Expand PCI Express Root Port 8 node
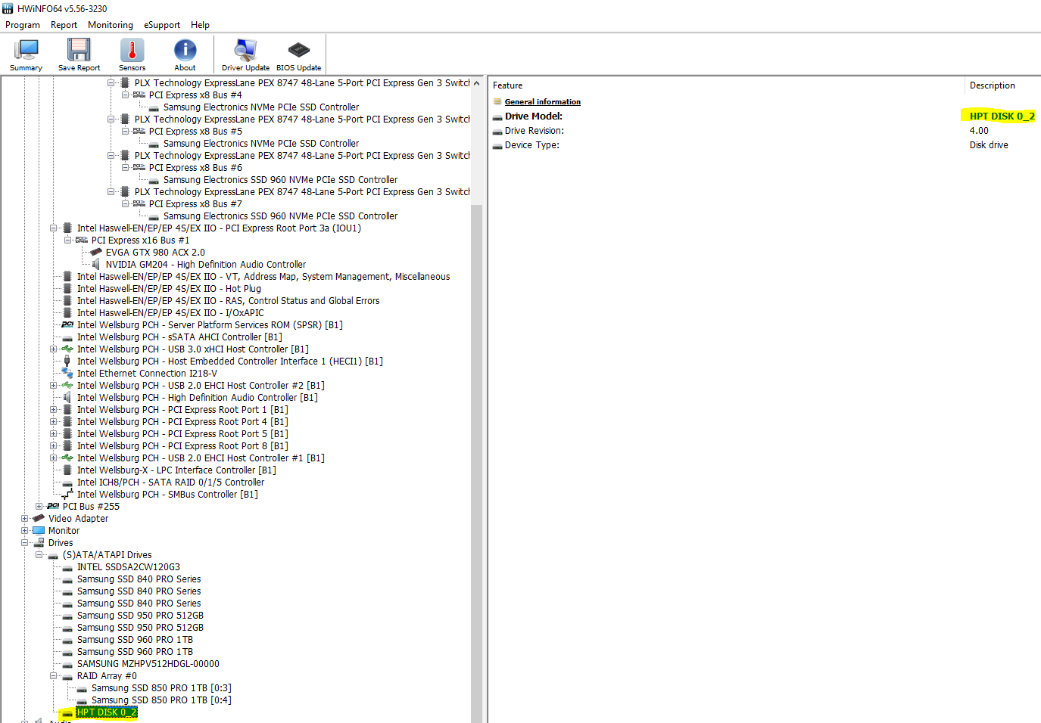Image resolution: width=1041 pixels, height=723 pixels. pyautogui.click(x=54, y=446)
